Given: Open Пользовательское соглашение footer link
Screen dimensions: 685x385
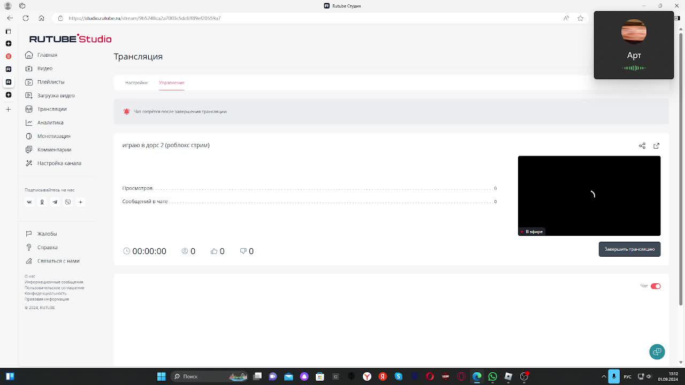Looking at the screenshot, I should pyautogui.click(x=55, y=288).
